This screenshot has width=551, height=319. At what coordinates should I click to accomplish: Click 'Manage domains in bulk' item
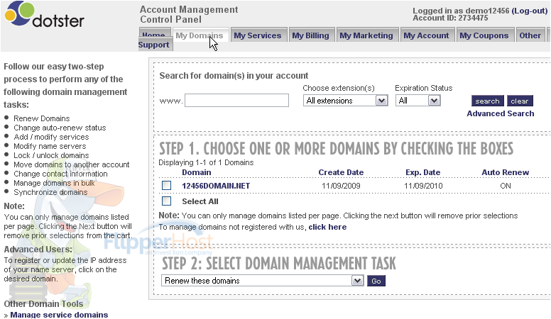click(x=54, y=183)
